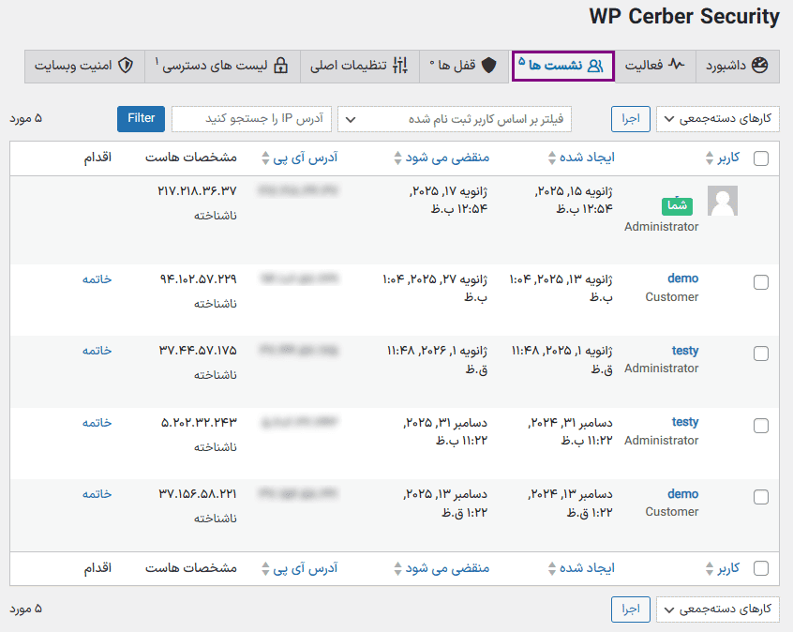The image size is (793, 632).
Task: Click sort arrows next to header آدرس آی پی
Action: coord(265,158)
